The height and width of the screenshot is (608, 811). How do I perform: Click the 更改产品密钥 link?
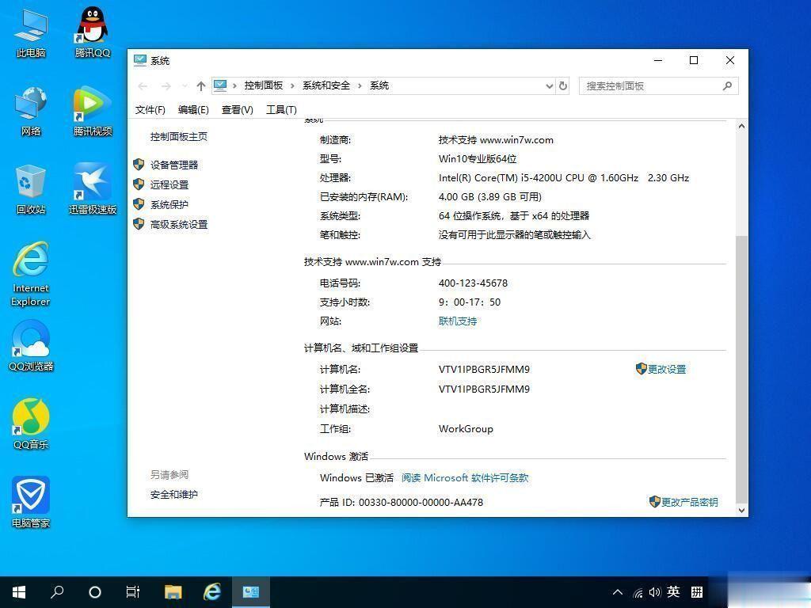689,502
